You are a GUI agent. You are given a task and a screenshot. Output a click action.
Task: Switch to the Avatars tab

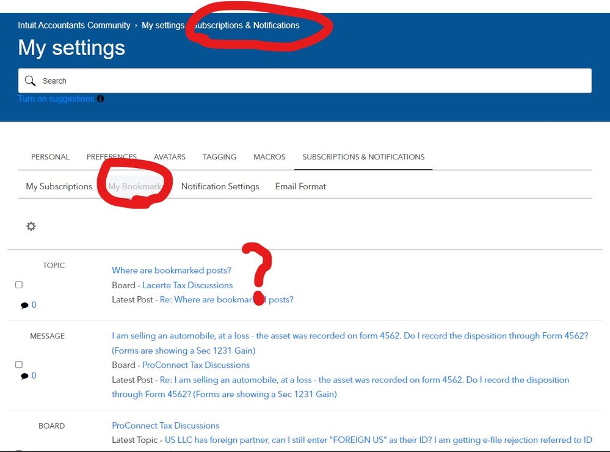click(x=170, y=157)
